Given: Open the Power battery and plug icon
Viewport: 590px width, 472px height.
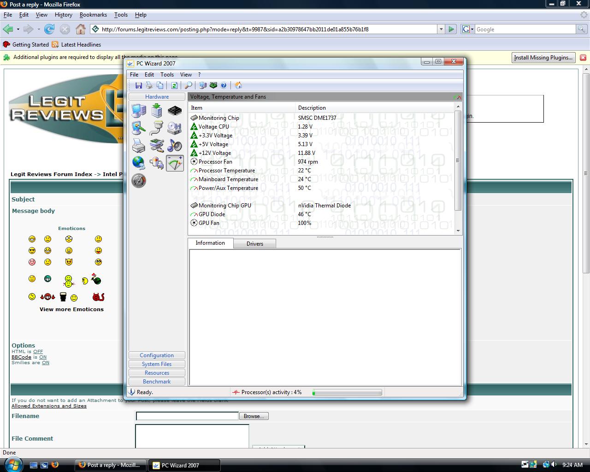Looking at the screenshot, I should coord(157,163).
